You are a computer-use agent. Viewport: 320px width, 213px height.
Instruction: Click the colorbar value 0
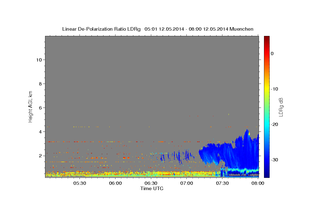click(272, 54)
